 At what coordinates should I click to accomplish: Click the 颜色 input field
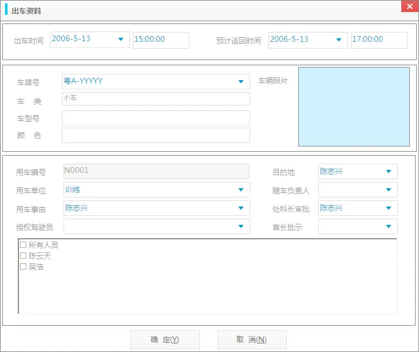[156, 136]
